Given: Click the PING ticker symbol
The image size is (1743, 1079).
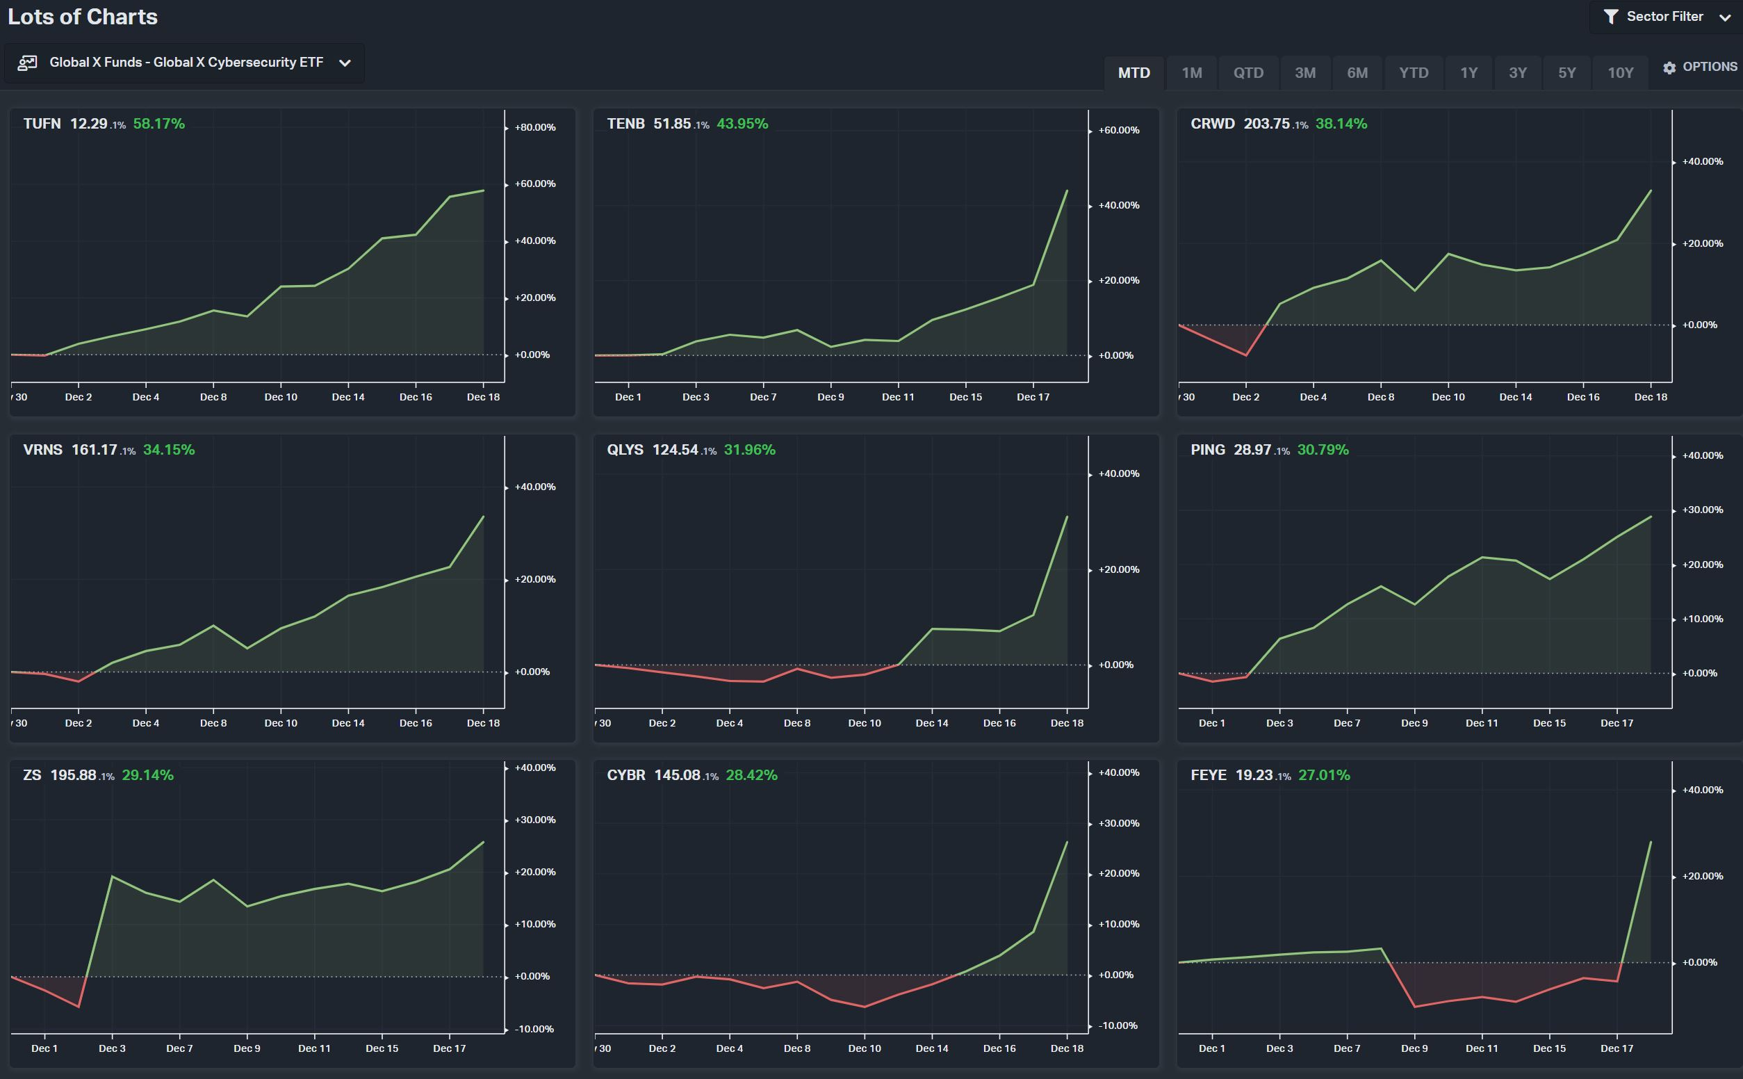Looking at the screenshot, I should [x=1207, y=450].
